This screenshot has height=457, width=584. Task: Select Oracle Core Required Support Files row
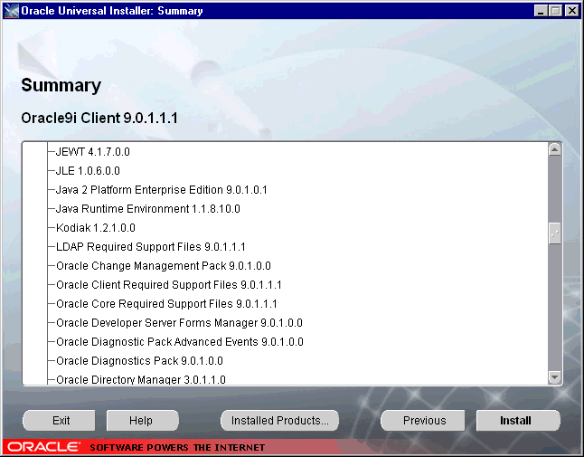pos(166,304)
